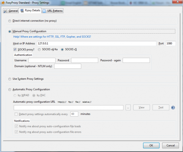The image size is (183, 152).
Task: Open the General tab
Action: coord(11,11)
